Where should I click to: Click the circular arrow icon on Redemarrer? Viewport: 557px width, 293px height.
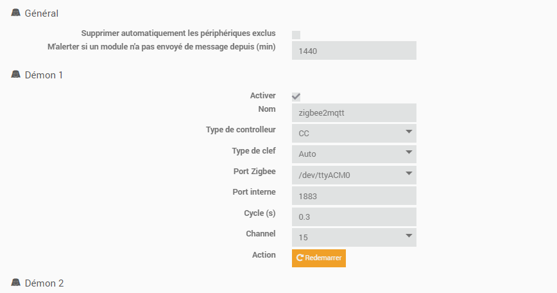300,258
